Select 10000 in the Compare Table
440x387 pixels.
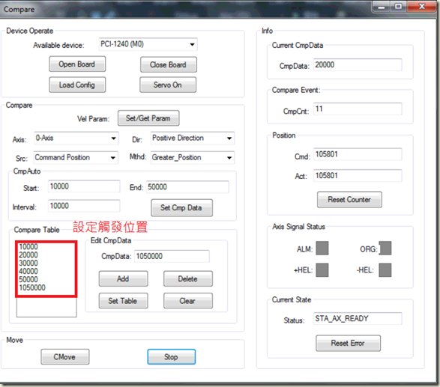(x=28, y=246)
